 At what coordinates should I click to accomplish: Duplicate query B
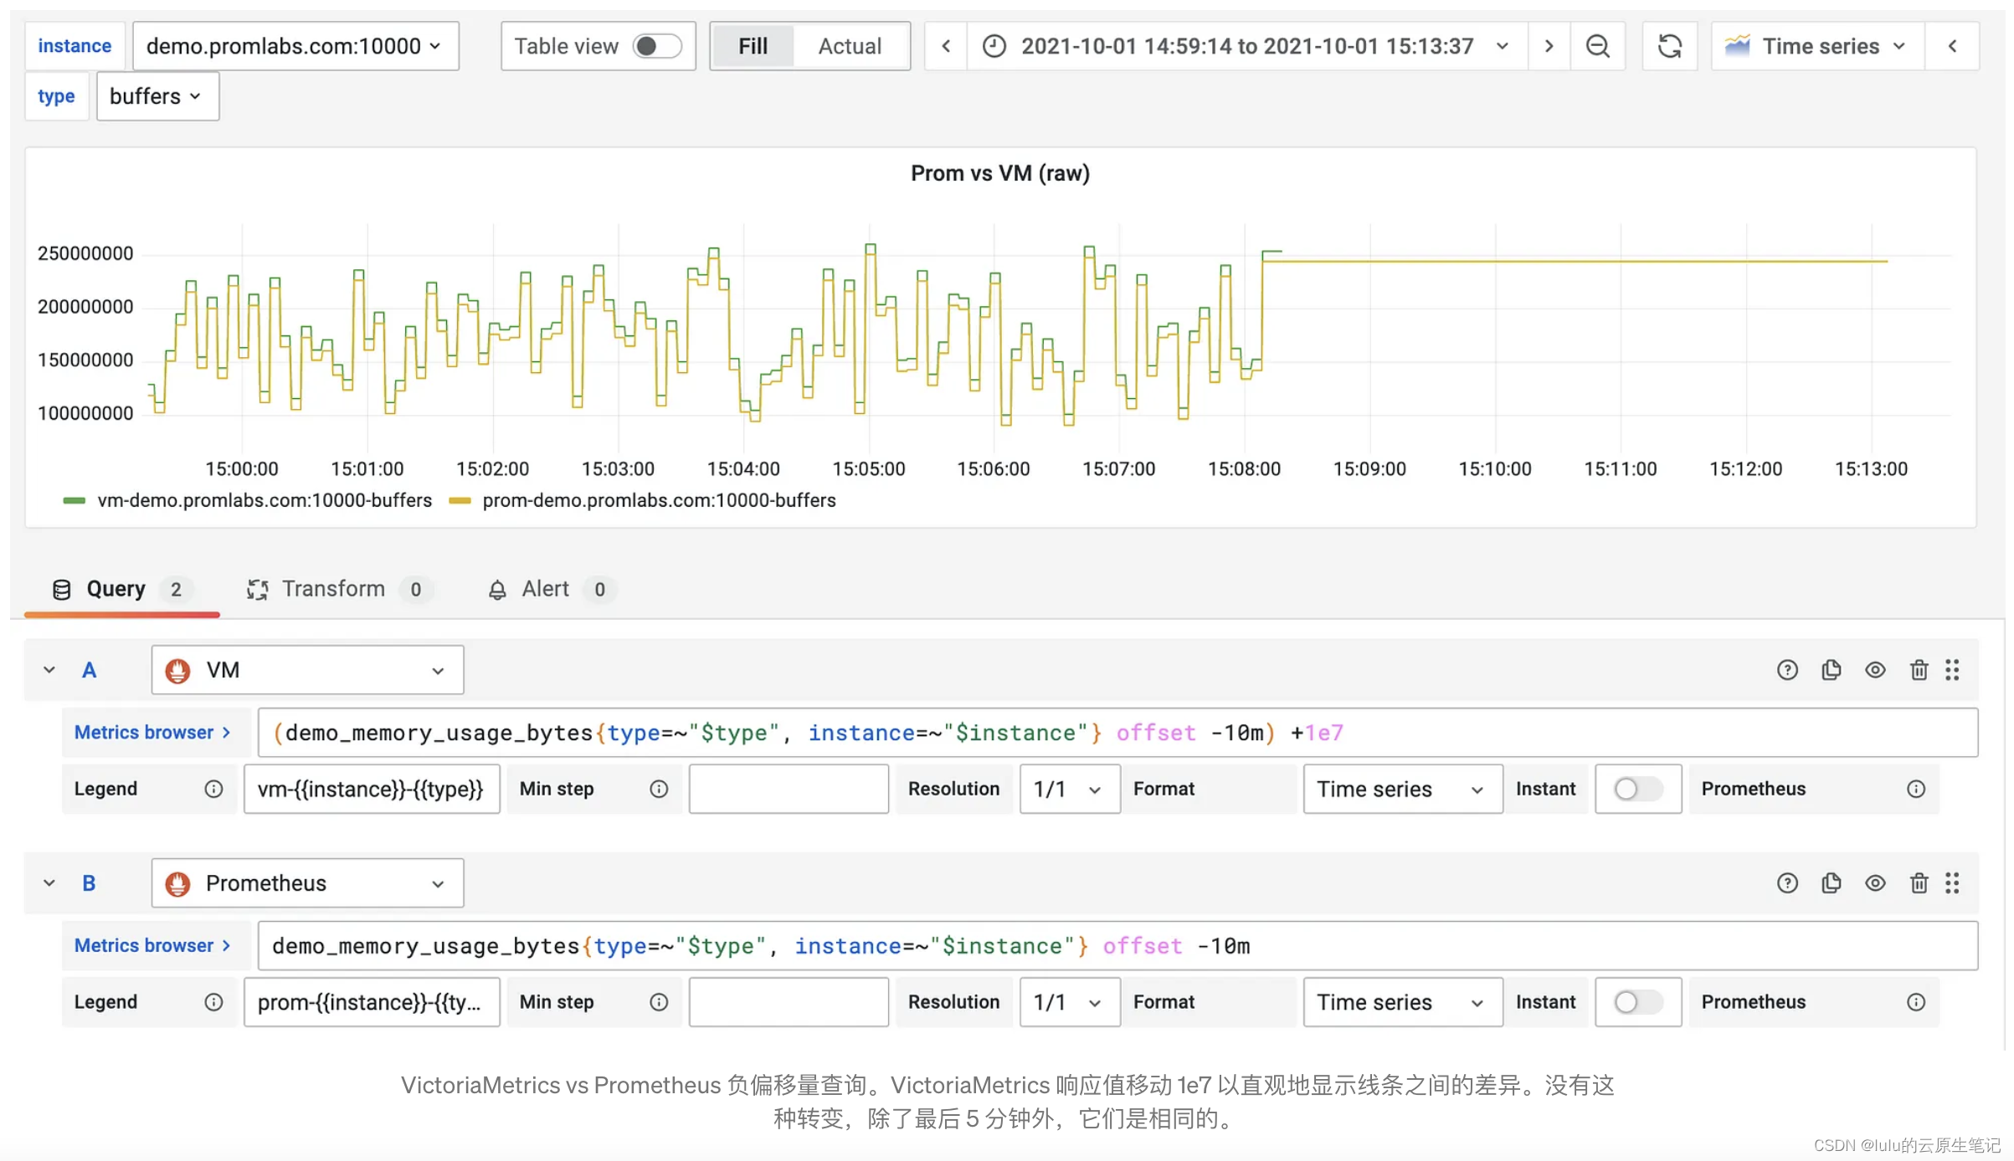[1832, 883]
